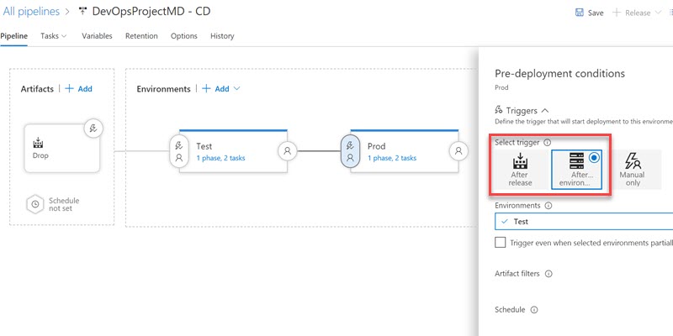673x336 pixels.
Task: Select the Manual only trigger option
Action: (633, 170)
